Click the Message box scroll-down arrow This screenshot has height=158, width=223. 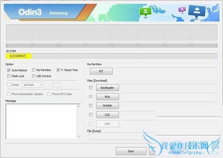(x=78, y=136)
